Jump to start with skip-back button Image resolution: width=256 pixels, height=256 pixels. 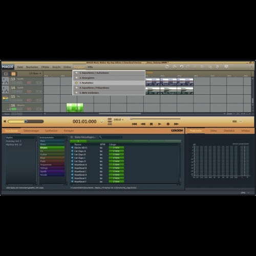tap(135, 124)
